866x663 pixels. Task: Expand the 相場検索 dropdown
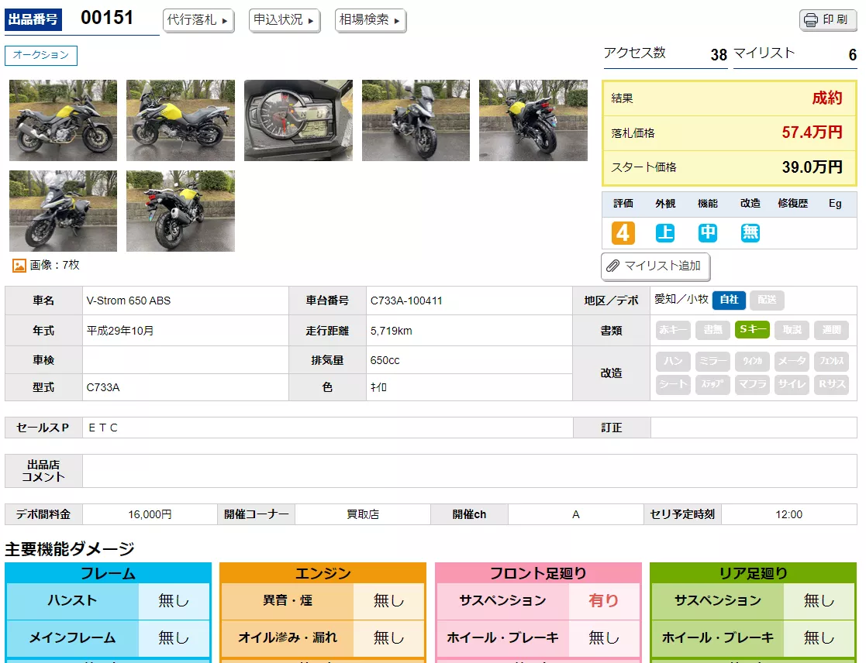371,20
